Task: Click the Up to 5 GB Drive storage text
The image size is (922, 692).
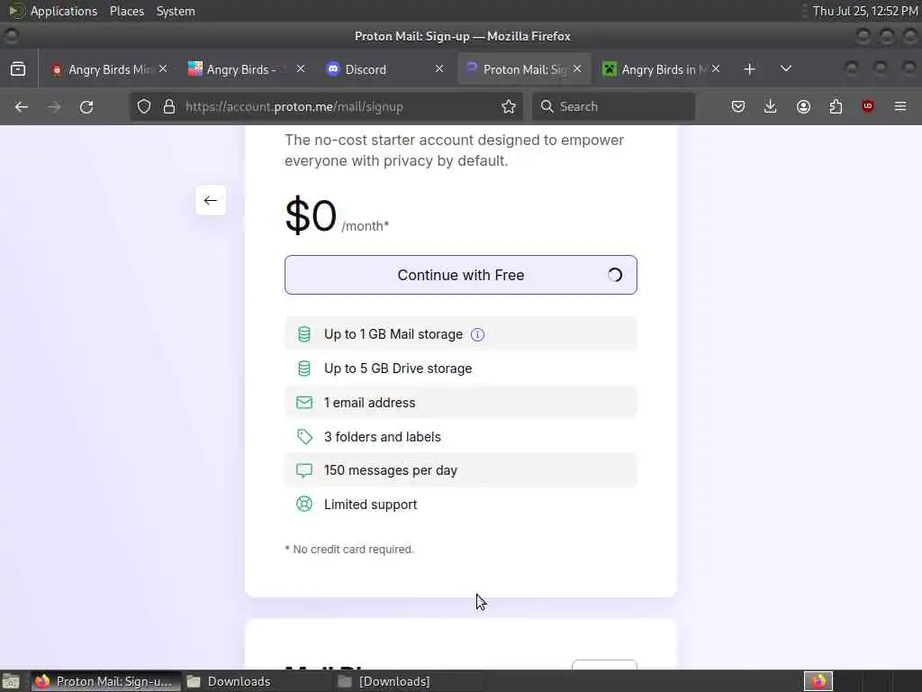Action: click(x=398, y=369)
